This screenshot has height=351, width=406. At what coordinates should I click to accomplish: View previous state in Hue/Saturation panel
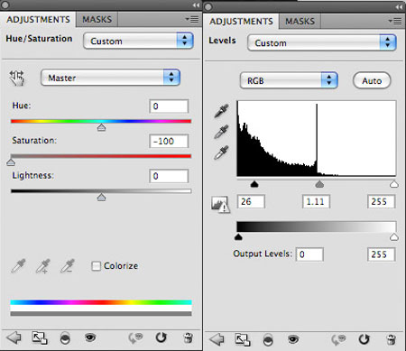point(135,337)
